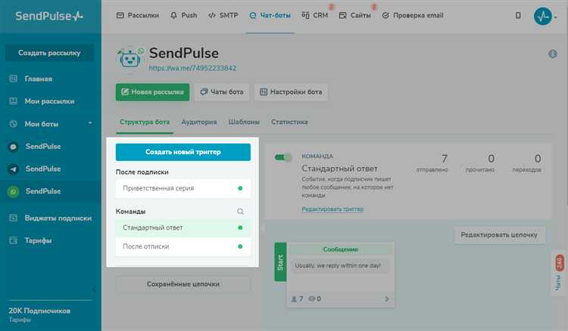Screen dimensions: 568x331
Task: Click the sent-count person icon on message block
Action: coord(295,299)
